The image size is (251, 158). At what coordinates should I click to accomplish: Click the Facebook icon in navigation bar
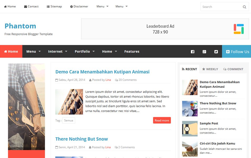tap(193, 52)
